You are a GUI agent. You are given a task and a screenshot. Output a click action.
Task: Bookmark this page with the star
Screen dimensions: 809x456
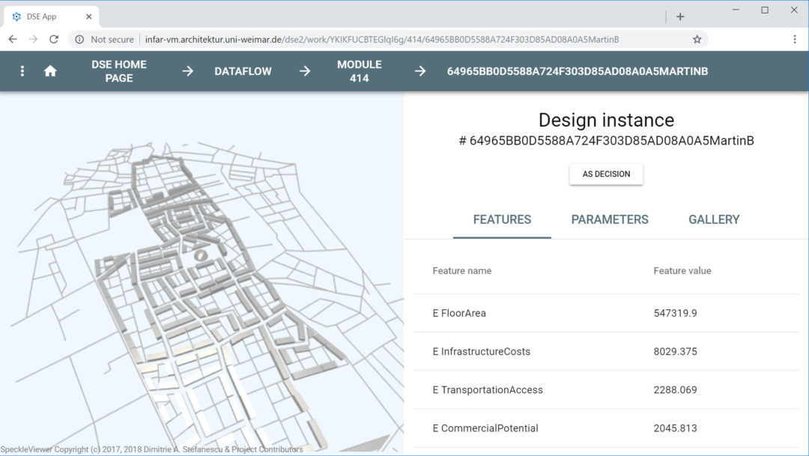(x=697, y=39)
